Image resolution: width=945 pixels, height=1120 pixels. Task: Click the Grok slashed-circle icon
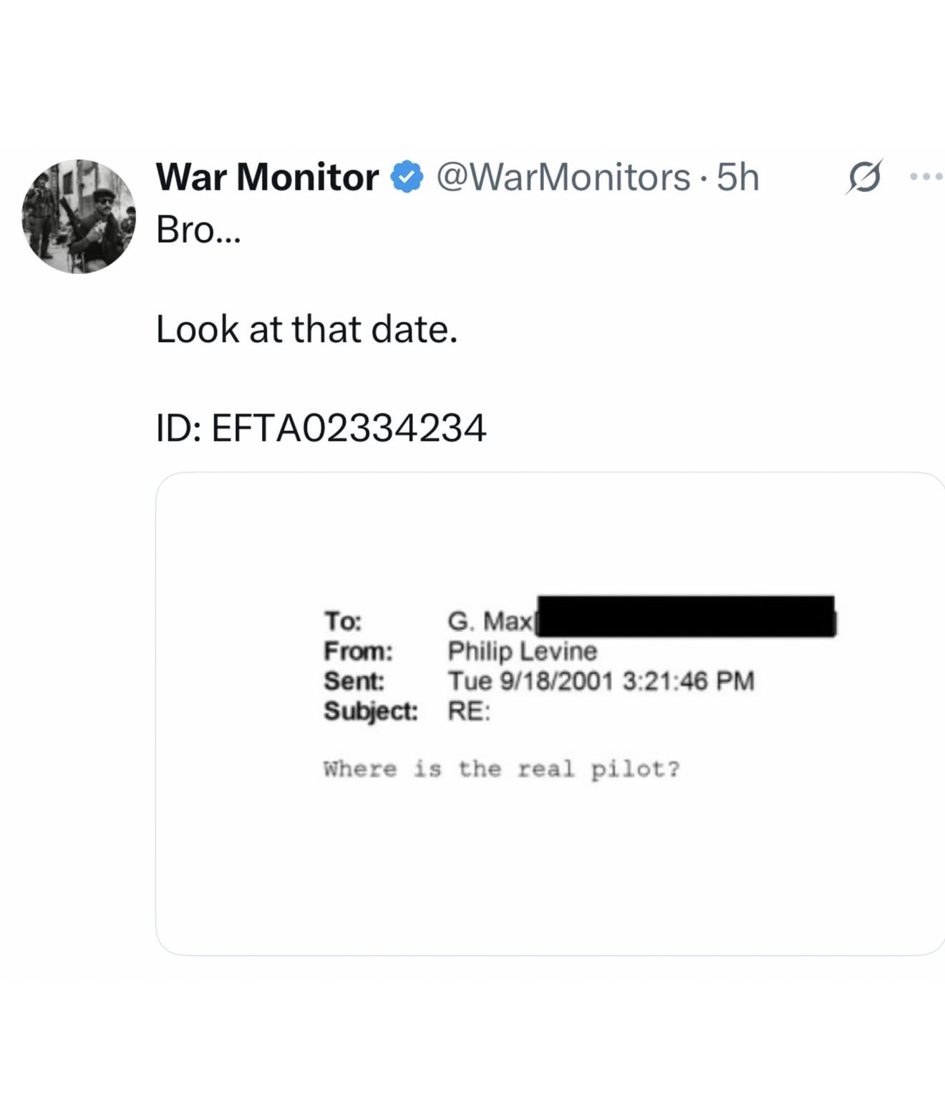(863, 177)
